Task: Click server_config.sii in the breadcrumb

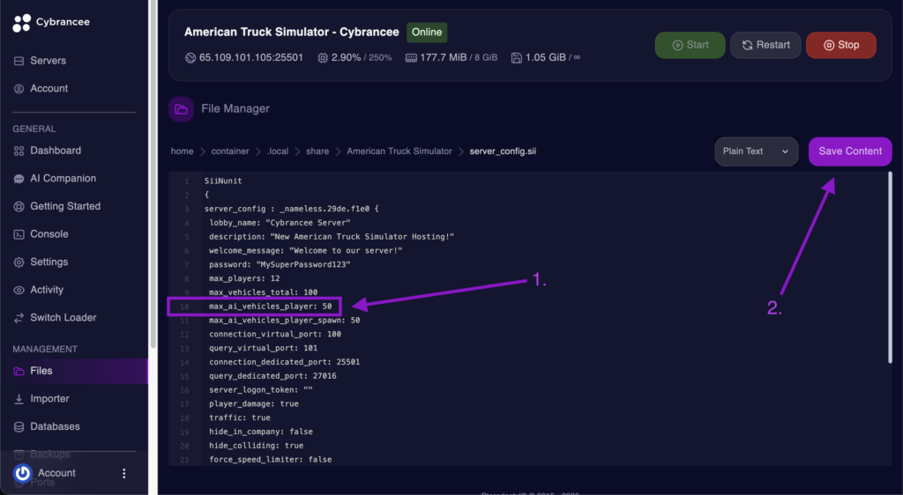Action: point(503,151)
